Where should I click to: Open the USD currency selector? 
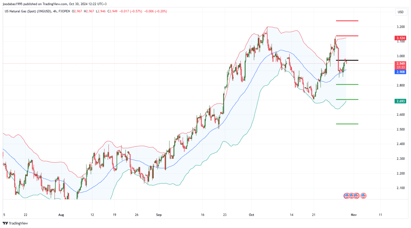coord(401,12)
